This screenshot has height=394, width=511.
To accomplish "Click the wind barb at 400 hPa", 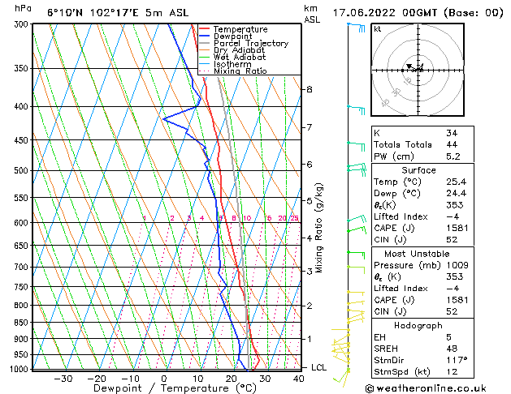I will (356, 110).
